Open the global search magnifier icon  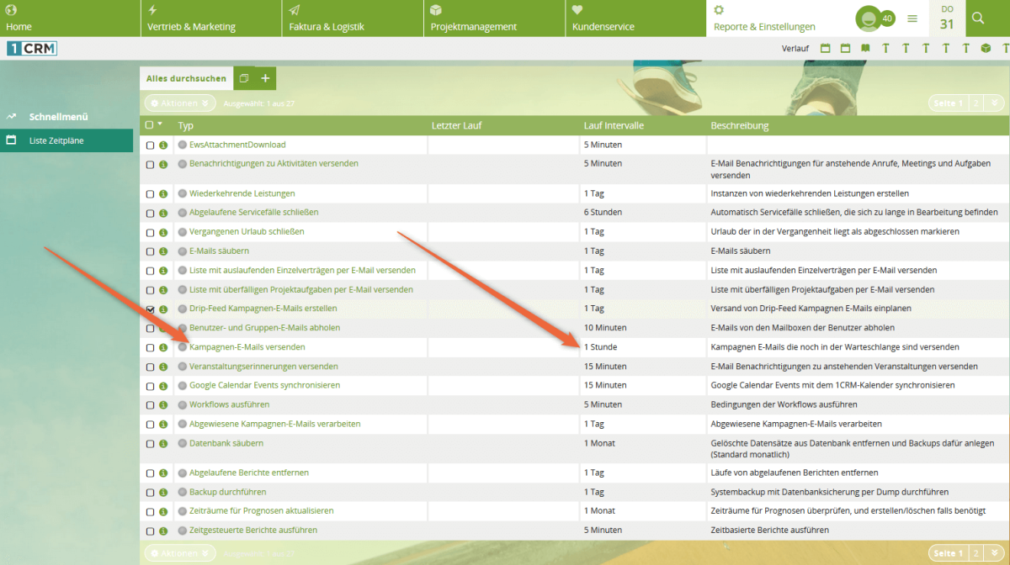(978, 18)
